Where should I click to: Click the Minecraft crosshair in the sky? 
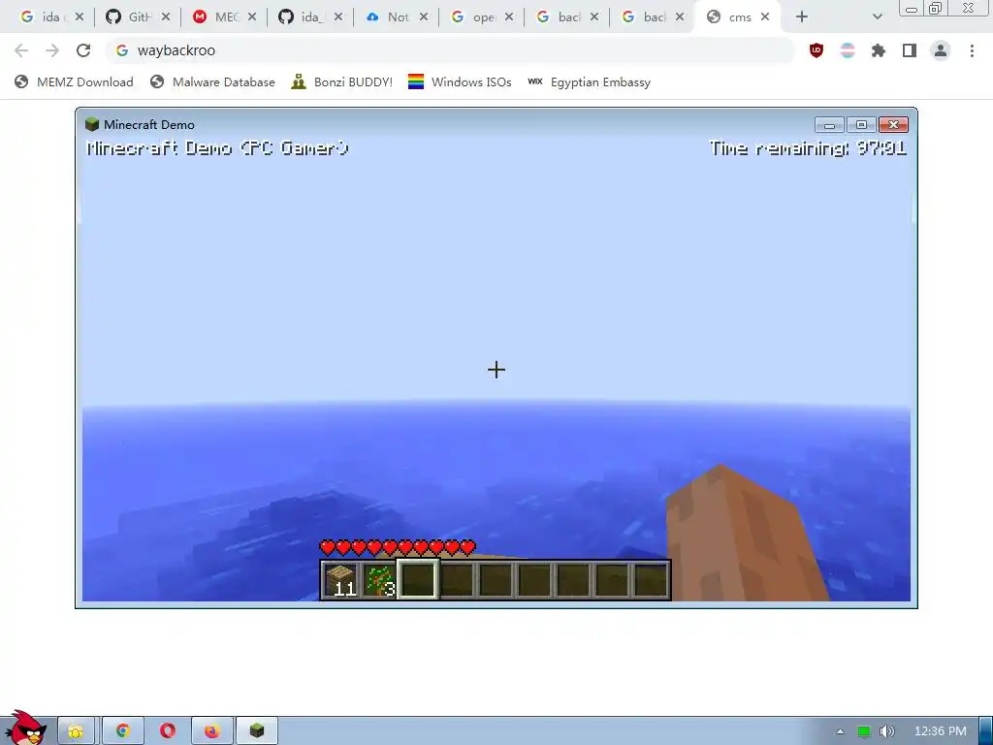click(496, 370)
